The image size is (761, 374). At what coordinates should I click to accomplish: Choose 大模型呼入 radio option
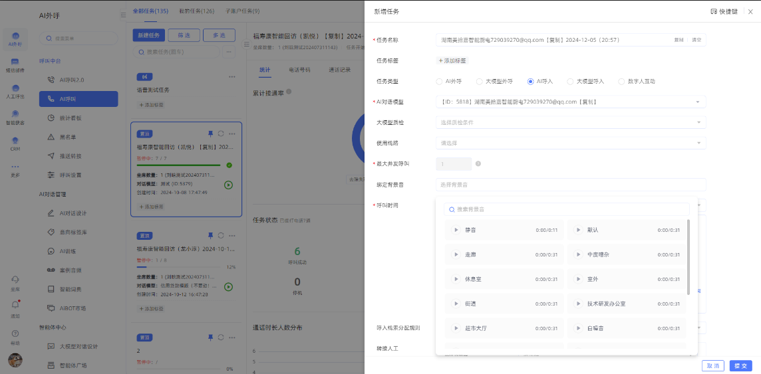click(570, 82)
